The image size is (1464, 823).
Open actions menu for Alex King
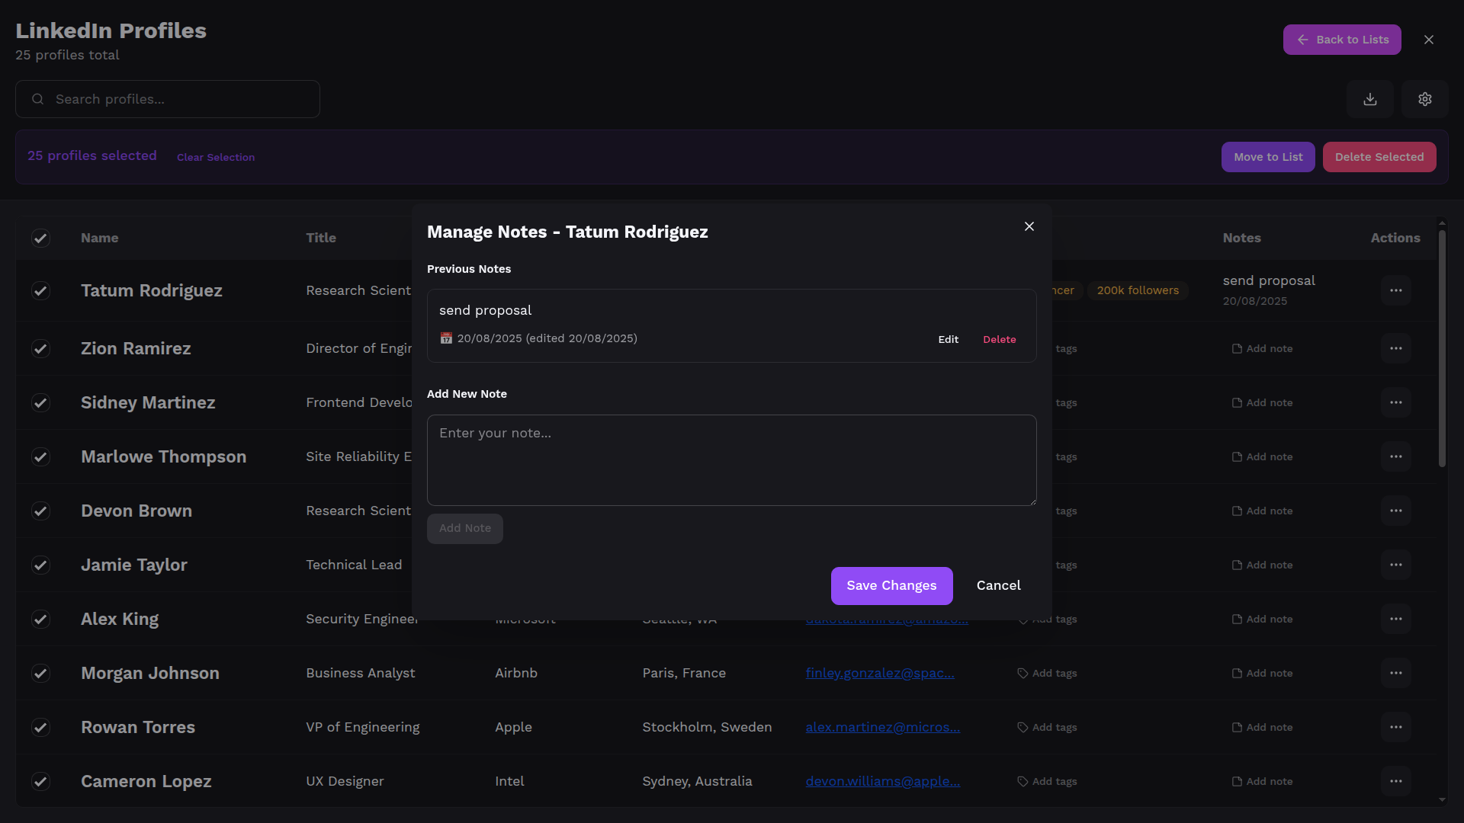1395,619
